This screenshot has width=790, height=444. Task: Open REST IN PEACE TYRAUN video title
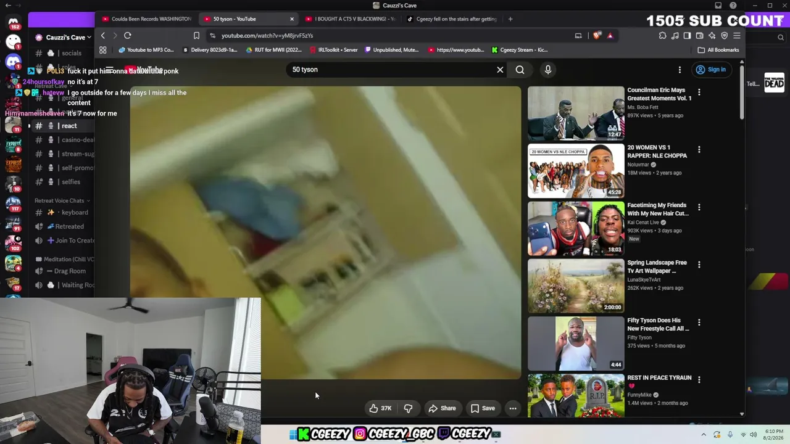click(x=659, y=382)
